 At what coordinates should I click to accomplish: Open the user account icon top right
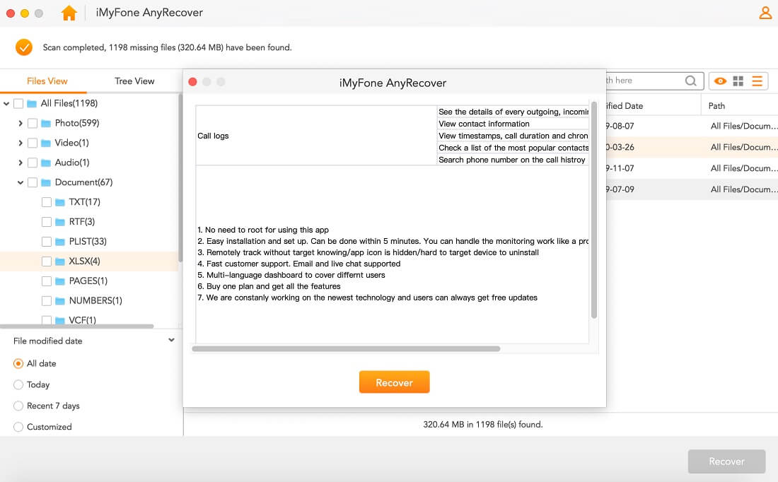(x=765, y=12)
